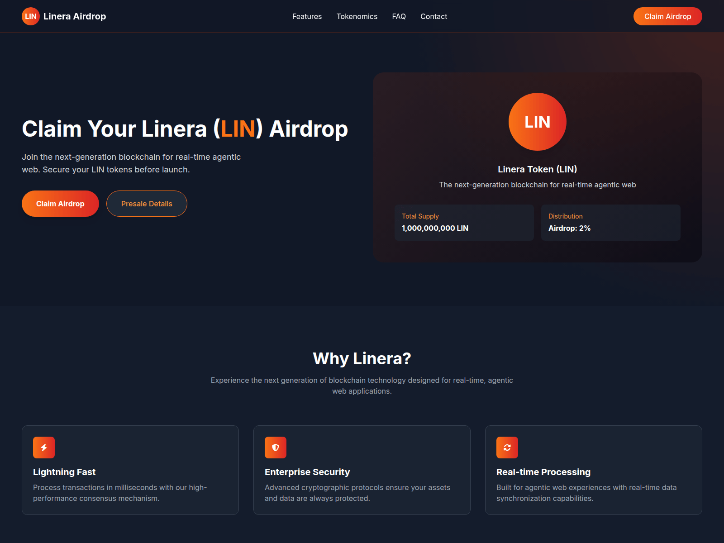
Task: Open the Contact page
Action: (433, 16)
